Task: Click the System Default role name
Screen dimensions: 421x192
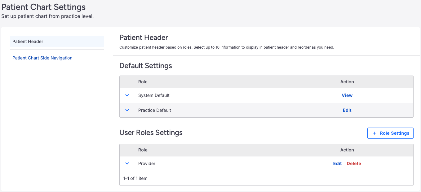Action: (x=154, y=95)
